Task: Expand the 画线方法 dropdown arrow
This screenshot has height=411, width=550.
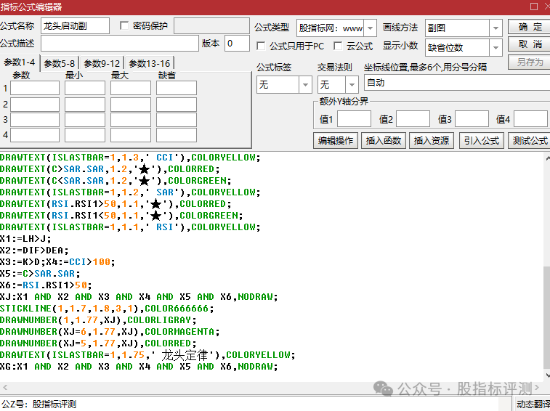Action: click(496, 28)
